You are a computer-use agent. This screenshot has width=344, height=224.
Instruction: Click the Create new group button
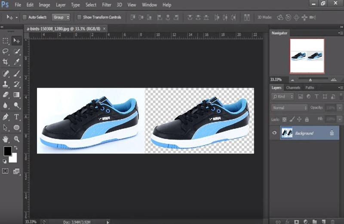[315, 221]
